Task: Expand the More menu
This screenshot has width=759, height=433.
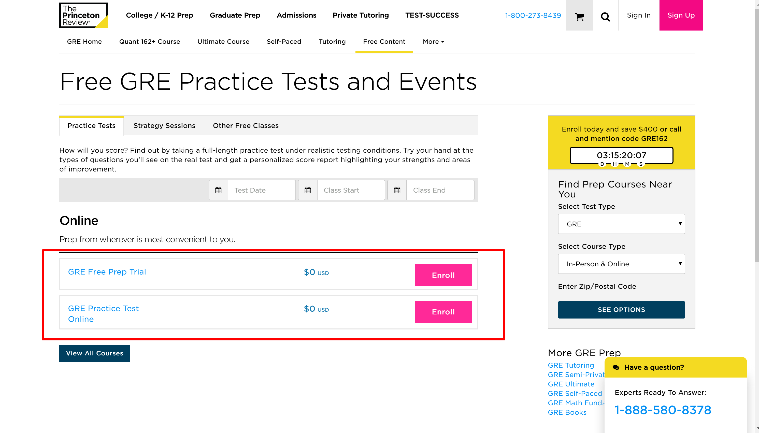Action: point(433,42)
